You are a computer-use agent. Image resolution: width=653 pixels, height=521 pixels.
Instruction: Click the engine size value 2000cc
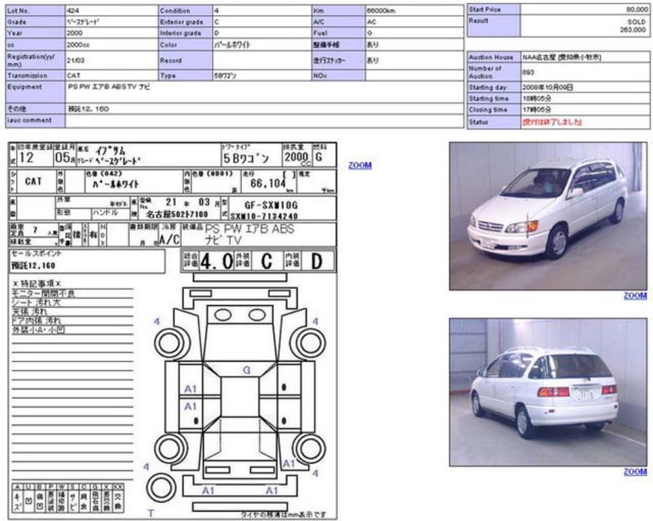point(78,45)
